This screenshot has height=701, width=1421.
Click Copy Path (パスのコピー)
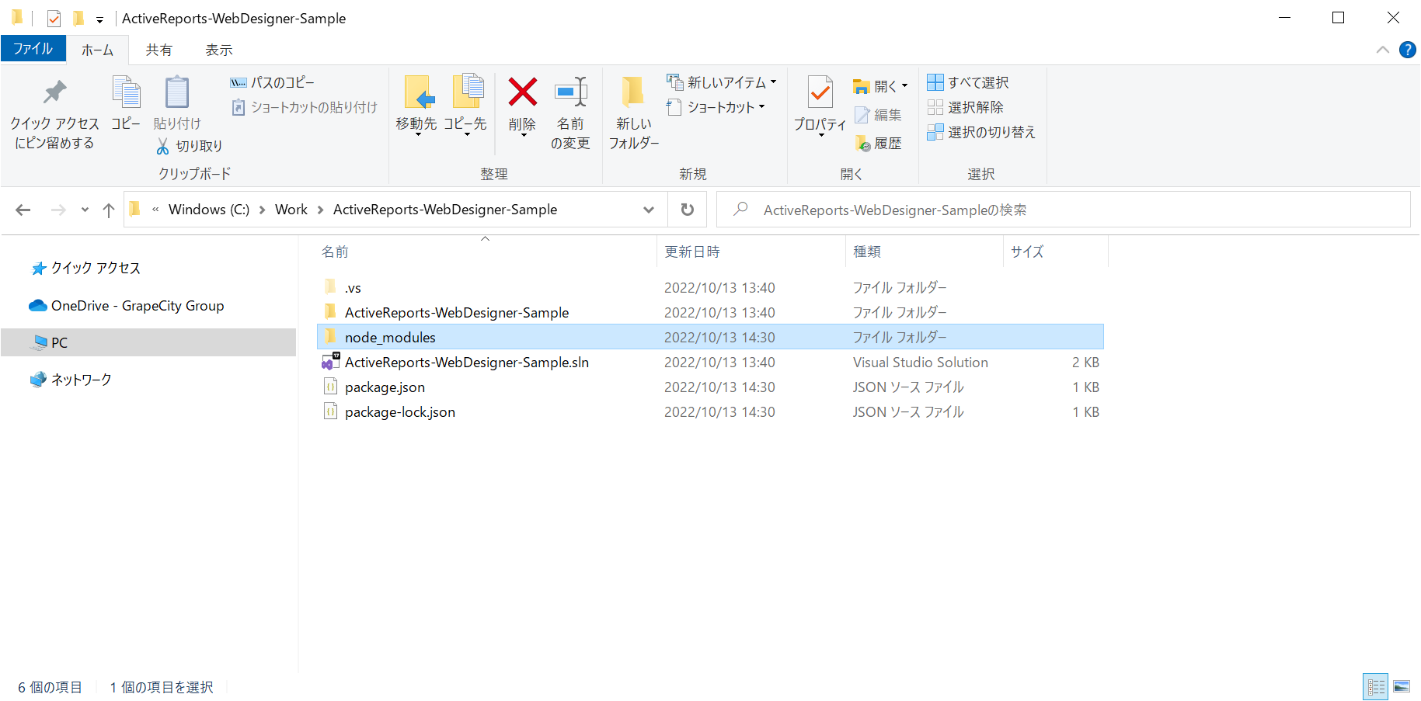(273, 82)
